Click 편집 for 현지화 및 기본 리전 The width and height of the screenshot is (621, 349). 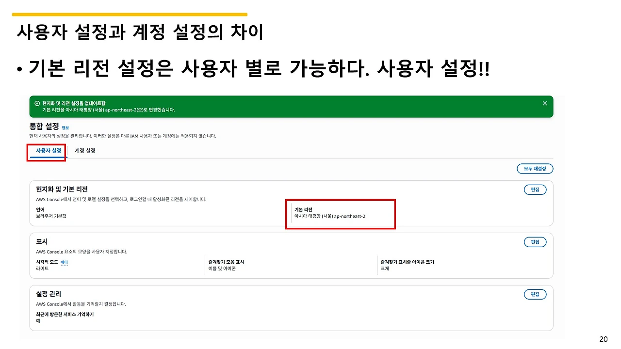click(535, 190)
